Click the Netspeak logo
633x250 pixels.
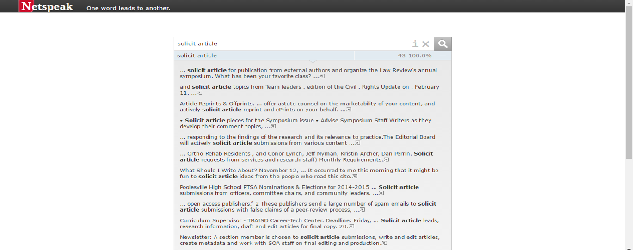click(46, 6)
